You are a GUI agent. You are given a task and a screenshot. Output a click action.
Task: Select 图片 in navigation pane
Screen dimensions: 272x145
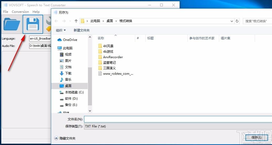66,61
